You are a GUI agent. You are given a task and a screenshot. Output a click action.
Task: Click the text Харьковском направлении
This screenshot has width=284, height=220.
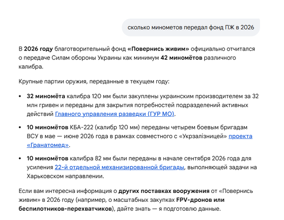click(x=65, y=176)
